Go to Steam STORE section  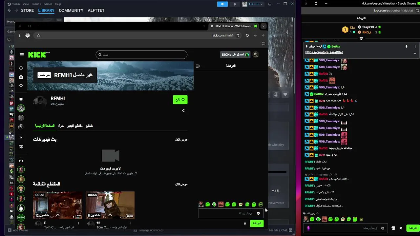tap(28, 10)
